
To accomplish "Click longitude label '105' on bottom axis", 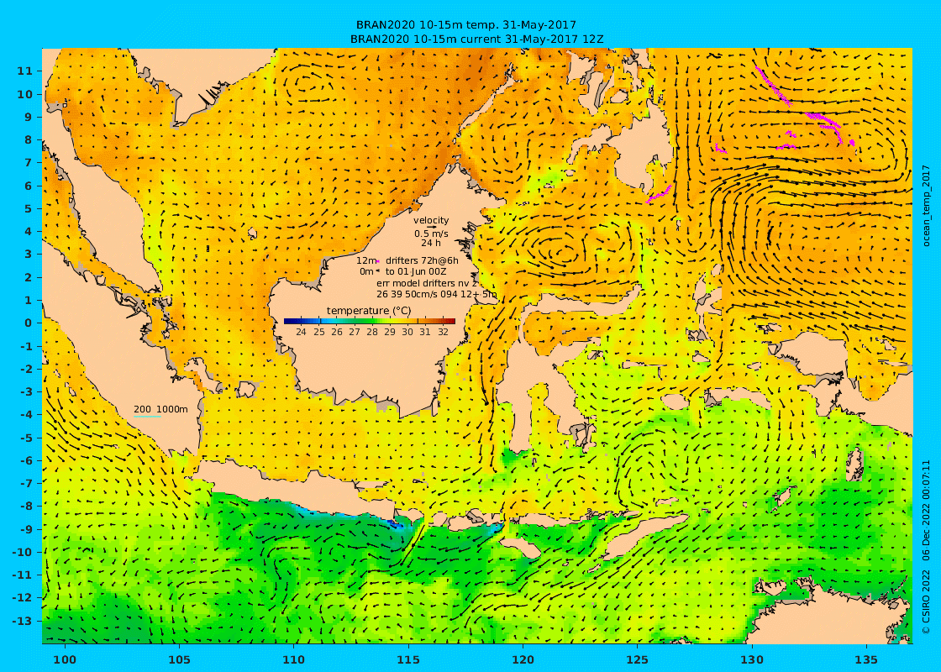I will point(180,659).
